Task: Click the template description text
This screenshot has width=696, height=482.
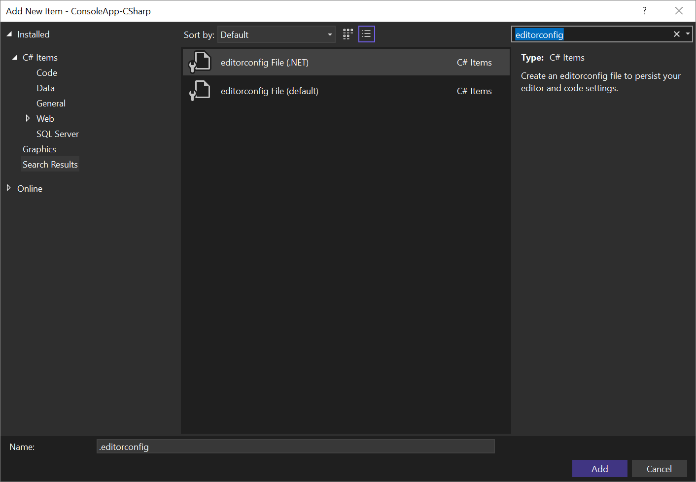Action: [601, 82]
